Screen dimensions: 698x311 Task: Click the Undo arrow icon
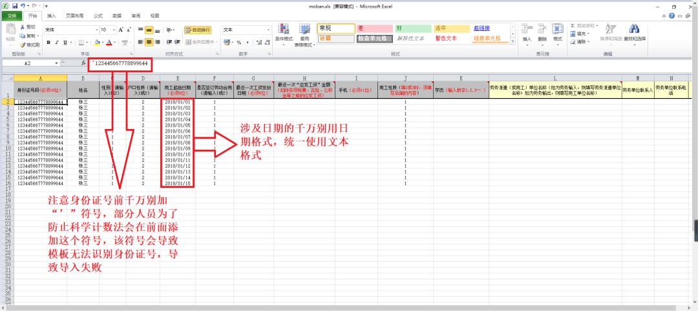pyautogui.click(x=22, y=6)
